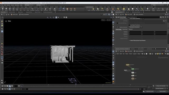The height and width of the screenshot is (95, 169).
Task: Select the Point Light shelf tool
Action: [x=93, y=9]
